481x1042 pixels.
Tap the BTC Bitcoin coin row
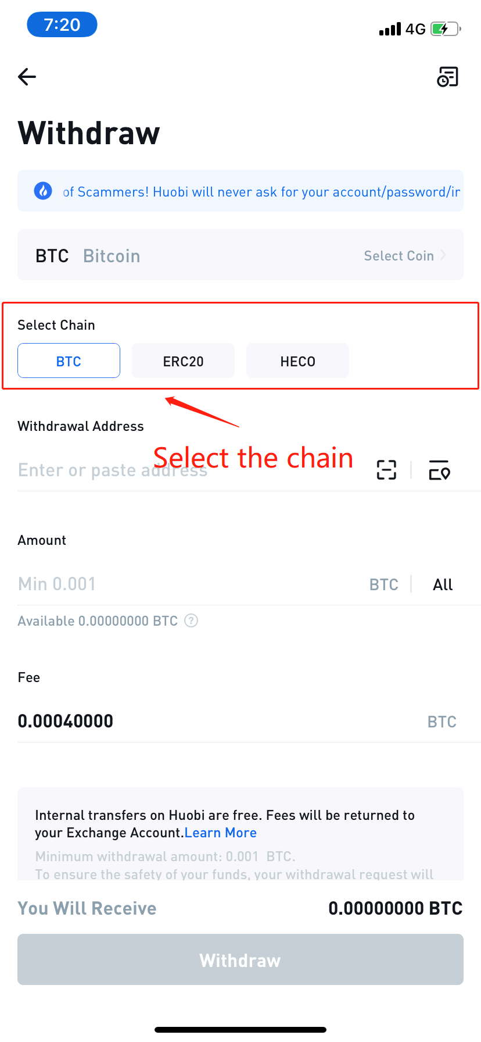point(240,255)
